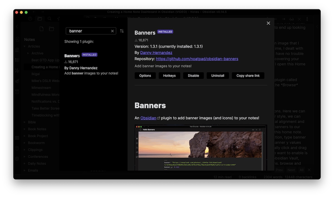Open the search tab in the sidebar

(50, 19)
